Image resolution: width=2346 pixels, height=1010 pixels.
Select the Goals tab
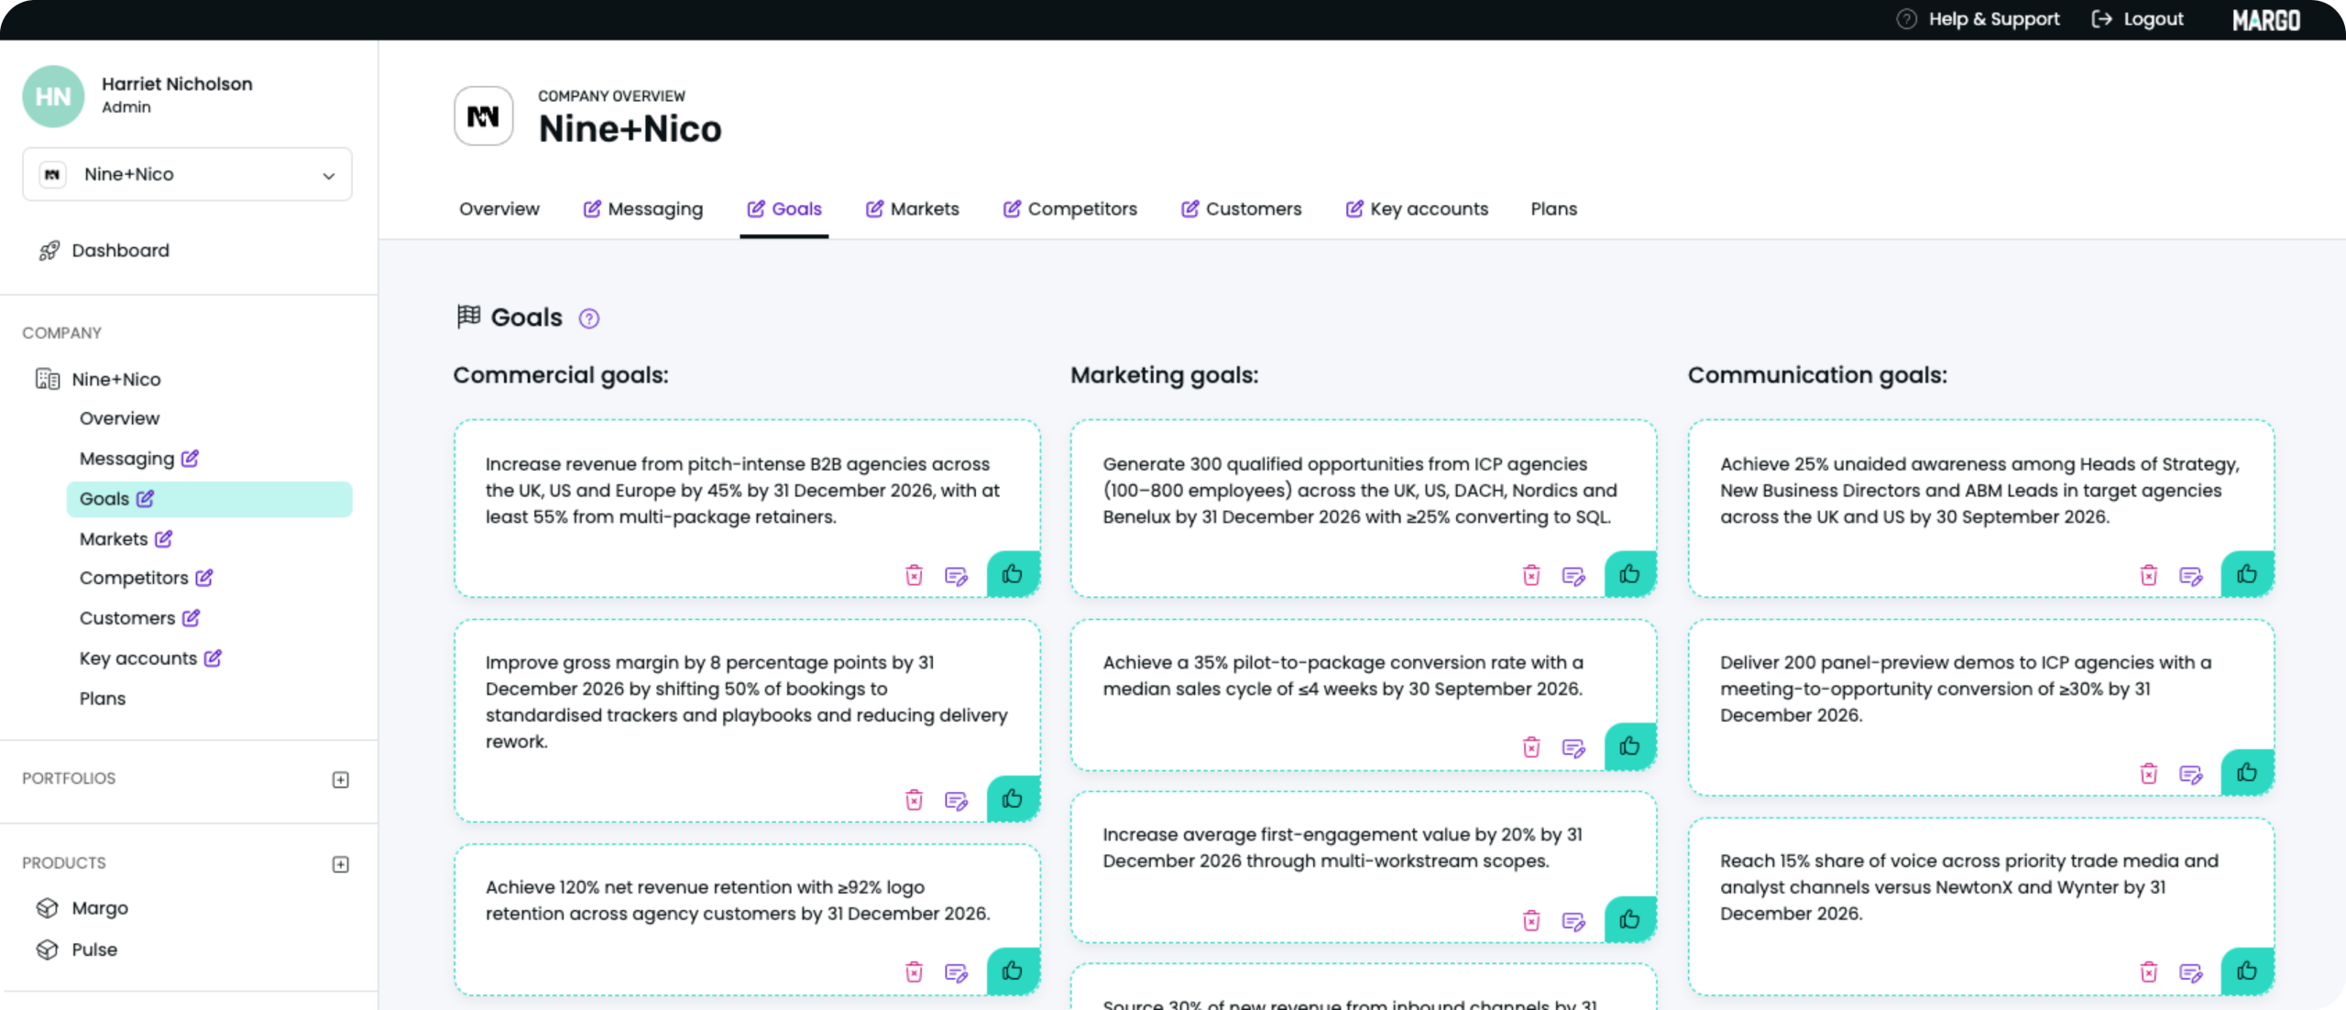click(784, 209)
